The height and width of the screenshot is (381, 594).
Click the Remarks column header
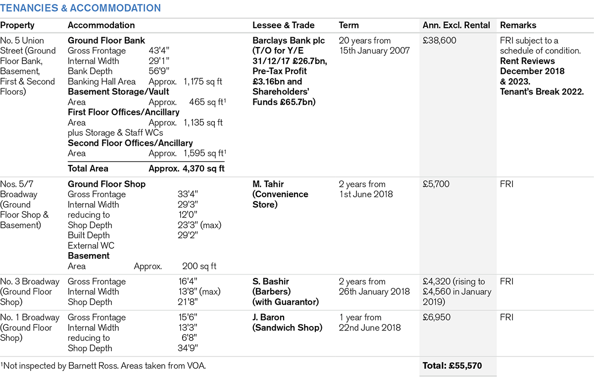[x=518, y=25]
